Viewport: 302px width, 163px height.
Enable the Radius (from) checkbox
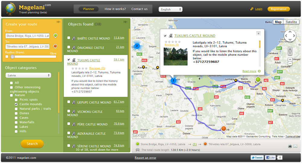(7, 57)
